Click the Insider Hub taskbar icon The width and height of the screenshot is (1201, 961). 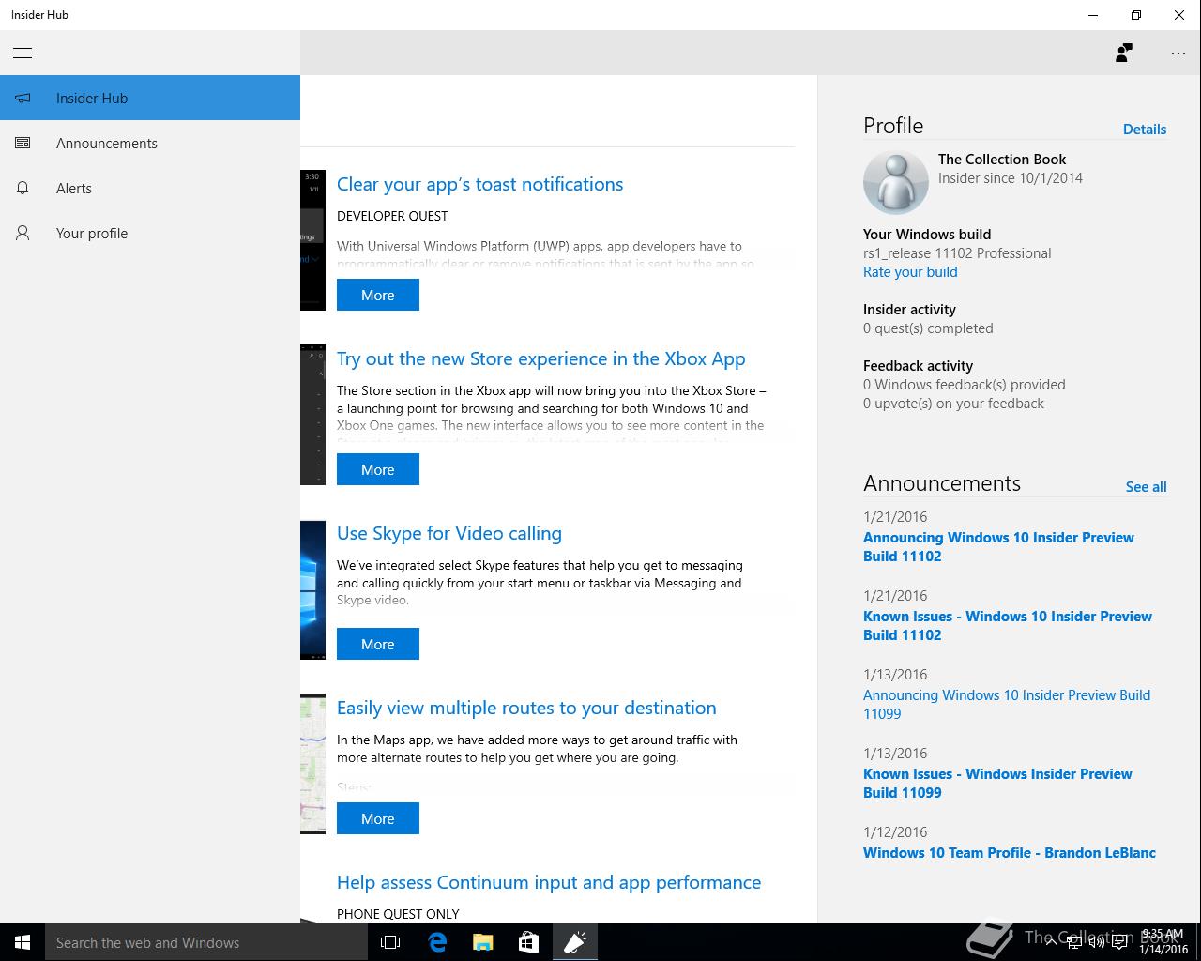click(x=574, y=942)
